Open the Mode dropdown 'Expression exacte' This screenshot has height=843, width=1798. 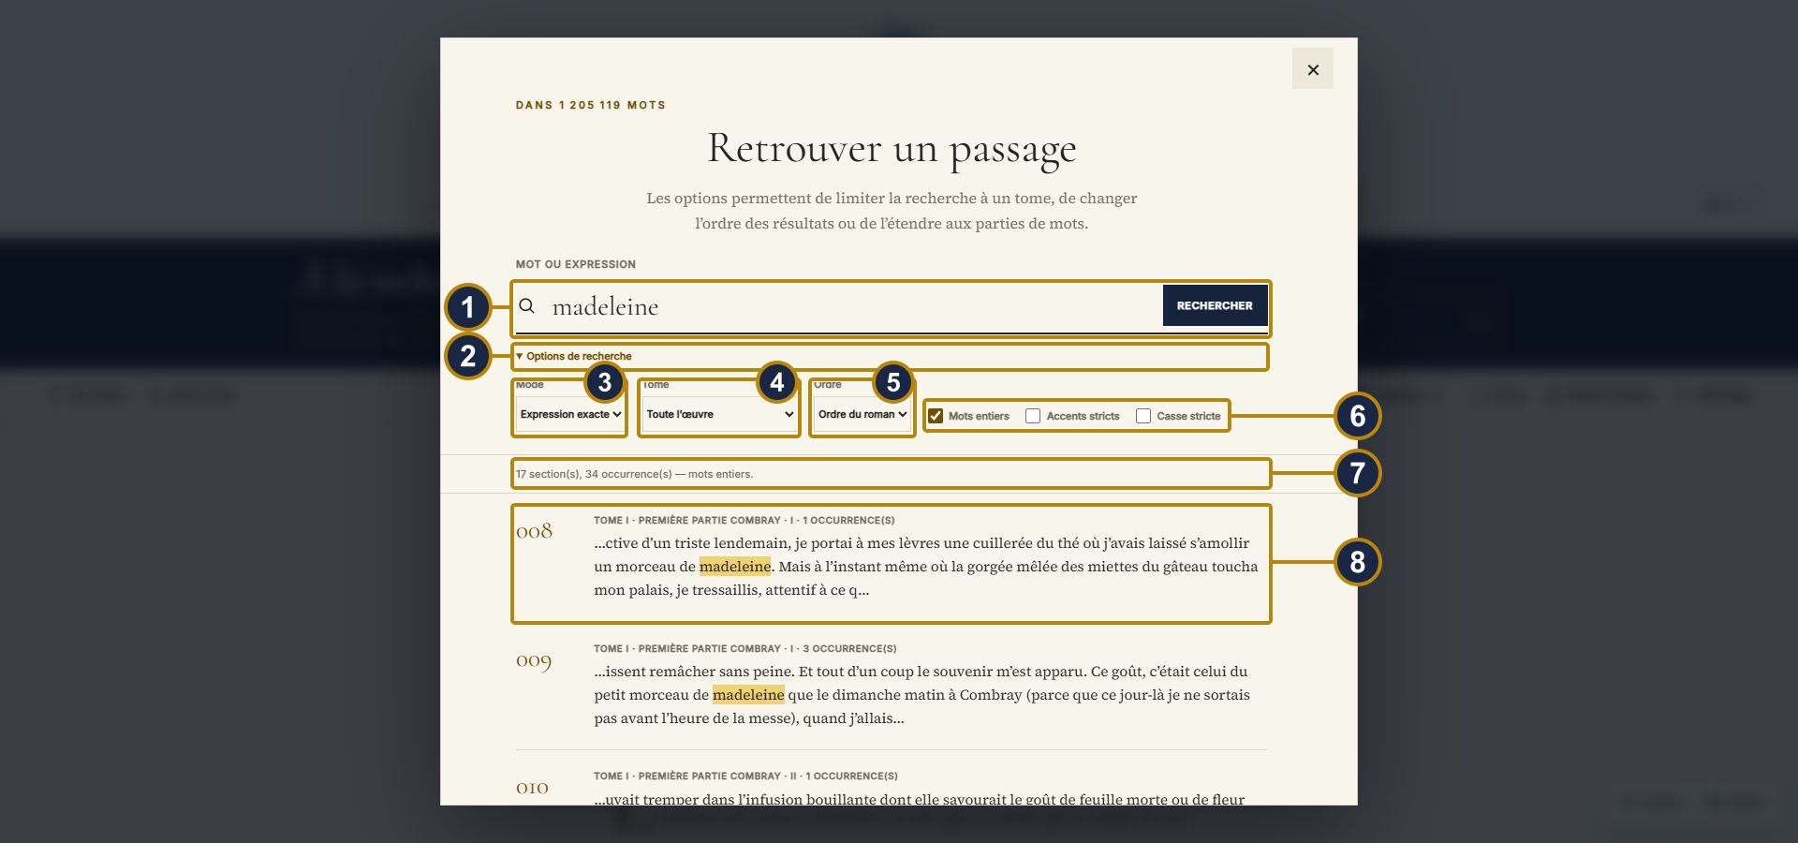tap(570, 414)
